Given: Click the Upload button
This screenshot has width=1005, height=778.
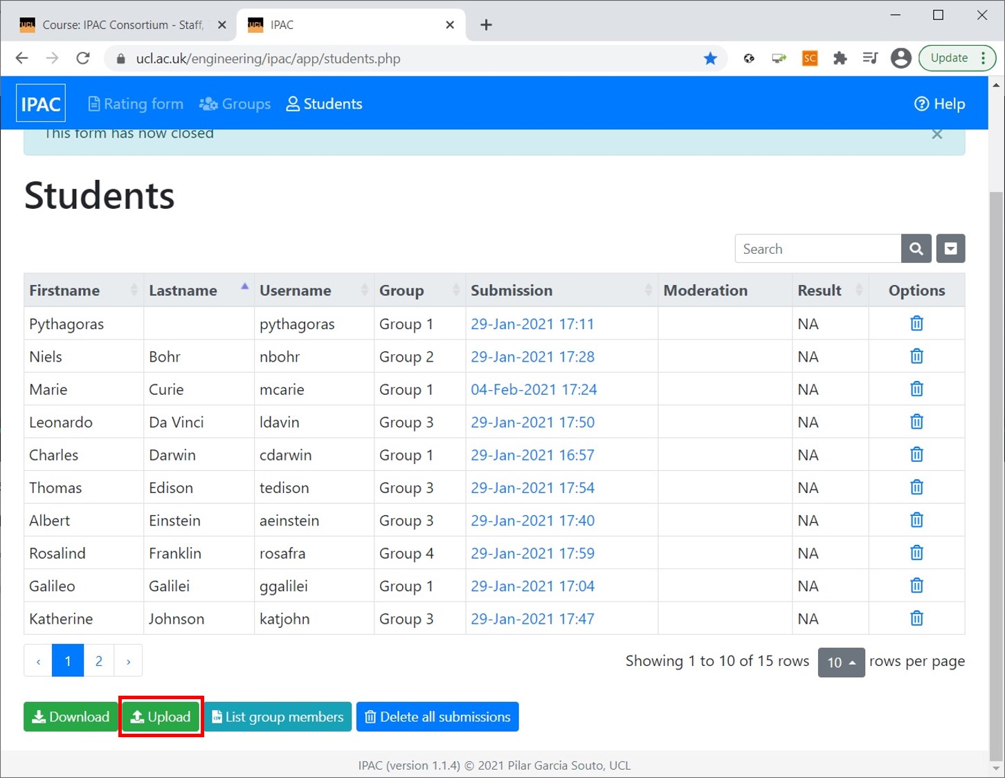Looking at the screenshot, I should click(161, 716).
